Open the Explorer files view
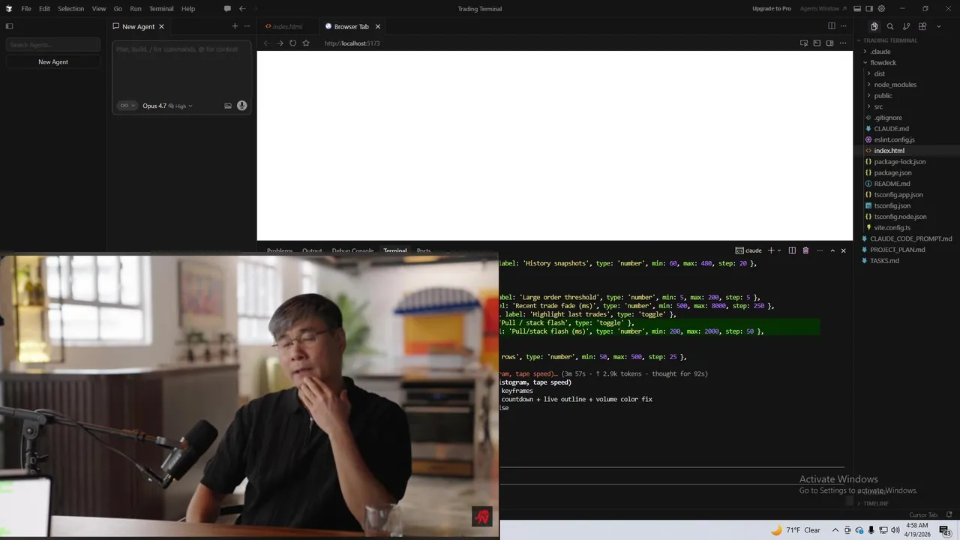The image size is (960, 540). tap(874, 26)
